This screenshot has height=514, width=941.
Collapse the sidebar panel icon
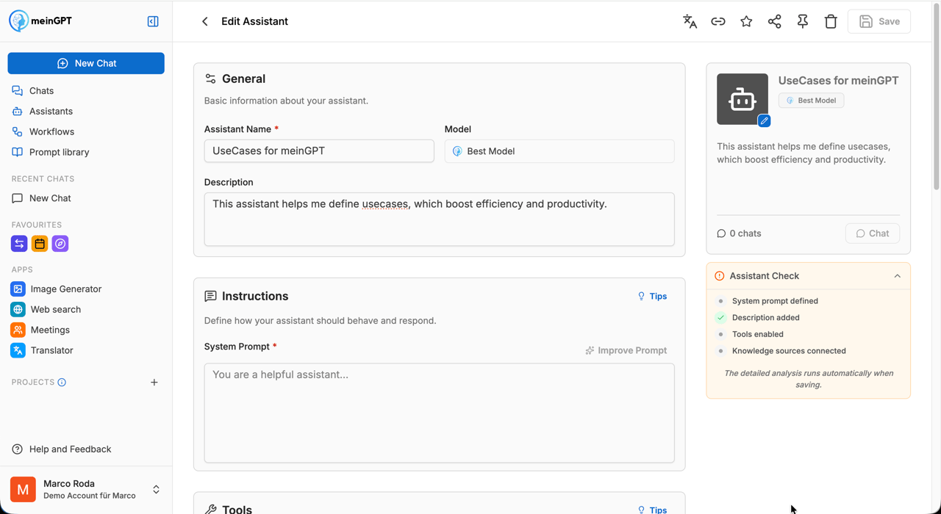pyautogui.click(x=153, y=21)
